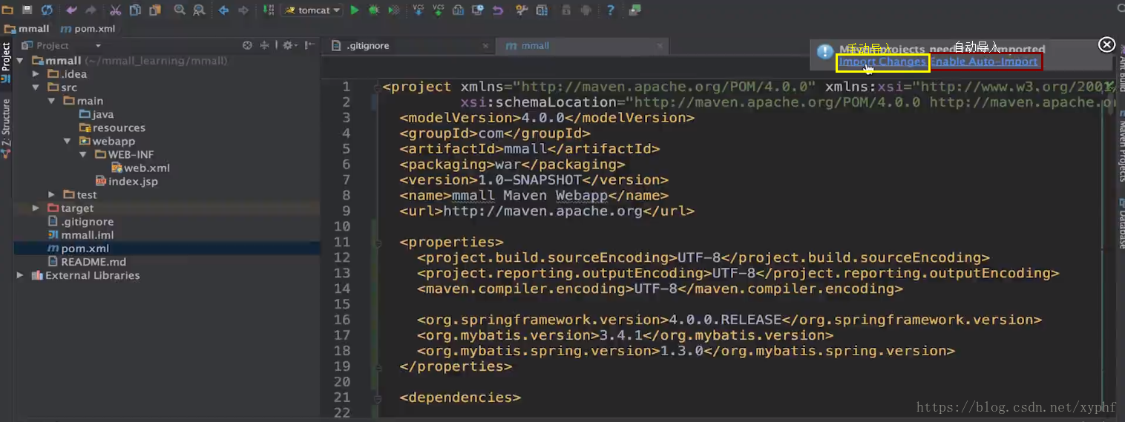The height and width of the screenshot is (422, 1125).
Task: Select index.jsp in project tree
Action: pyautogui.click(x=127, y=181)
